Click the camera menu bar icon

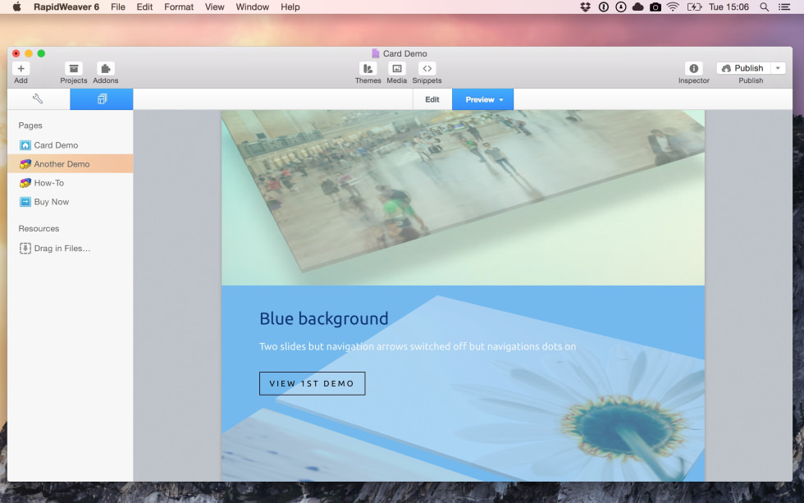tap(656, 7)
